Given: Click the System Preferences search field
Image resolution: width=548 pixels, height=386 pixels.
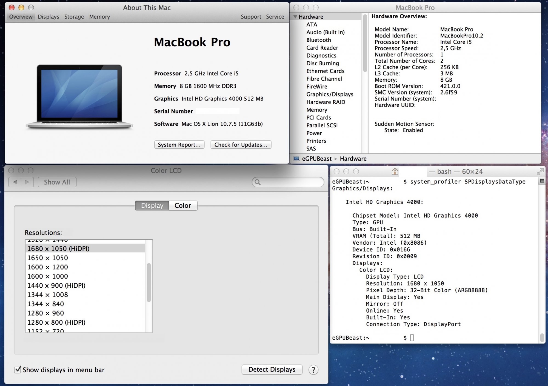Looking at the screenshot, I should coord(290,182).
